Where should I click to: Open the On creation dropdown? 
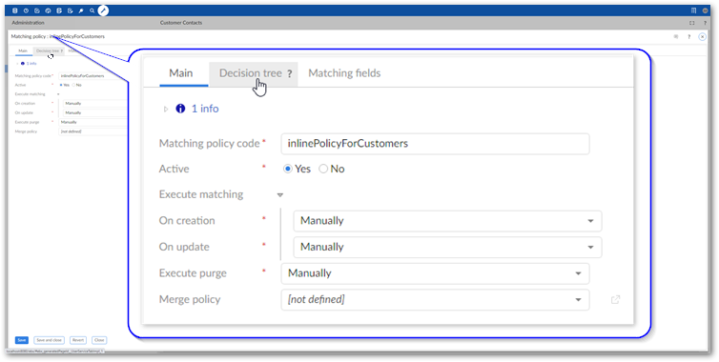coord(447,221)
